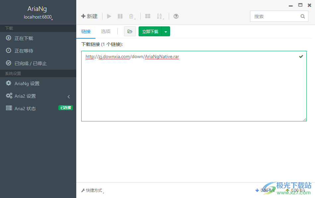The image size is (315, 198).
Task: Click the help question mark icon
Action: click(176, 16)
